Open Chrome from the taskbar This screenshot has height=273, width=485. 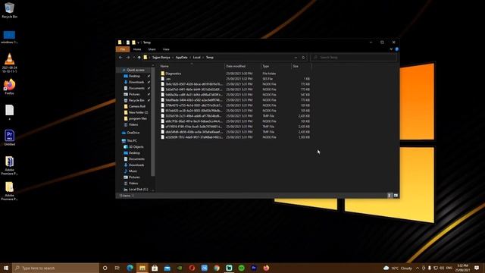pyautogui.click(x=217, y=268)
